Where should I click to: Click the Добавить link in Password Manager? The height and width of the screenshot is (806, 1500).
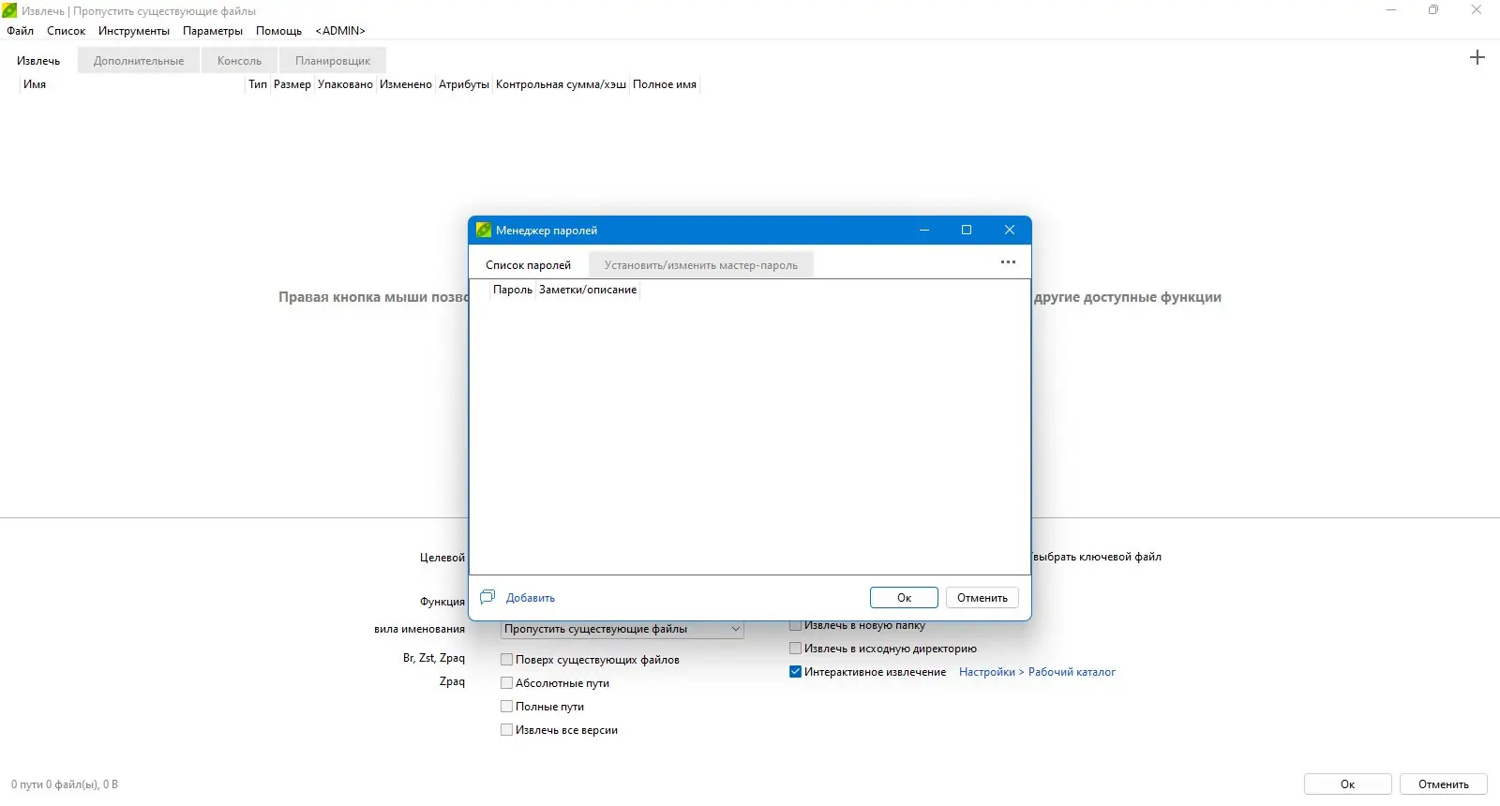(531, 598)
